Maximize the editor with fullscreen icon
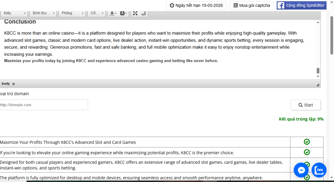Image resolution: width=334 pixels, height=182 pixels. pyautogui.click(x=135, y=13)
